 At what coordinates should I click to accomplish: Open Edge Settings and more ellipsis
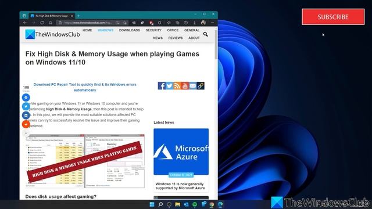[x=212, y=23]
